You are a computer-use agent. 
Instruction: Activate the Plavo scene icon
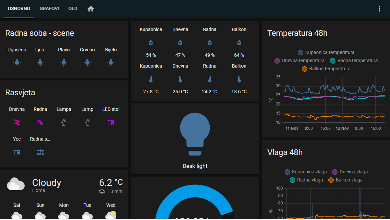pos(64,63)
